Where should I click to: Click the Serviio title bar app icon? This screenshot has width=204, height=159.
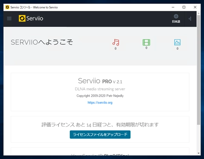point(7,7)
